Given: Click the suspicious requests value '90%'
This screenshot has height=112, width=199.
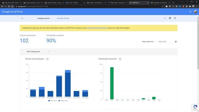Looking at the screenshot, I should tap(51, 41).
